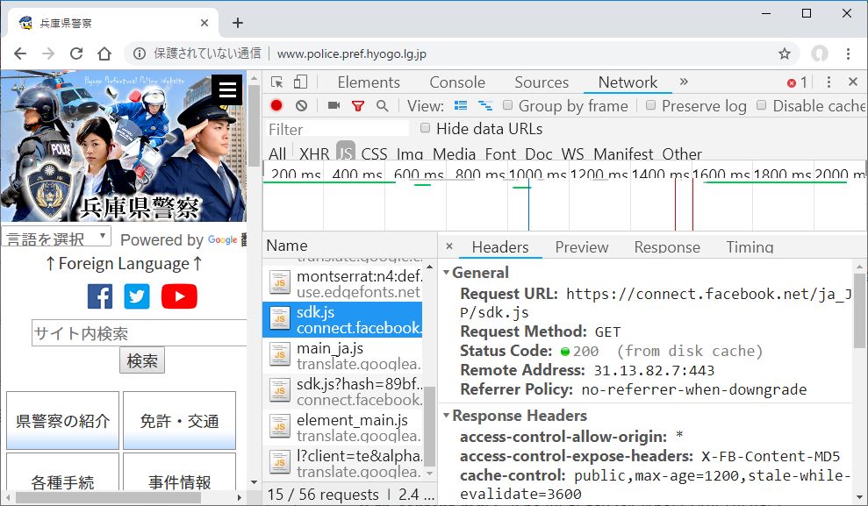The image size is (868, 506).
Task: Stop recording network log
Action: tap(276, 105)
